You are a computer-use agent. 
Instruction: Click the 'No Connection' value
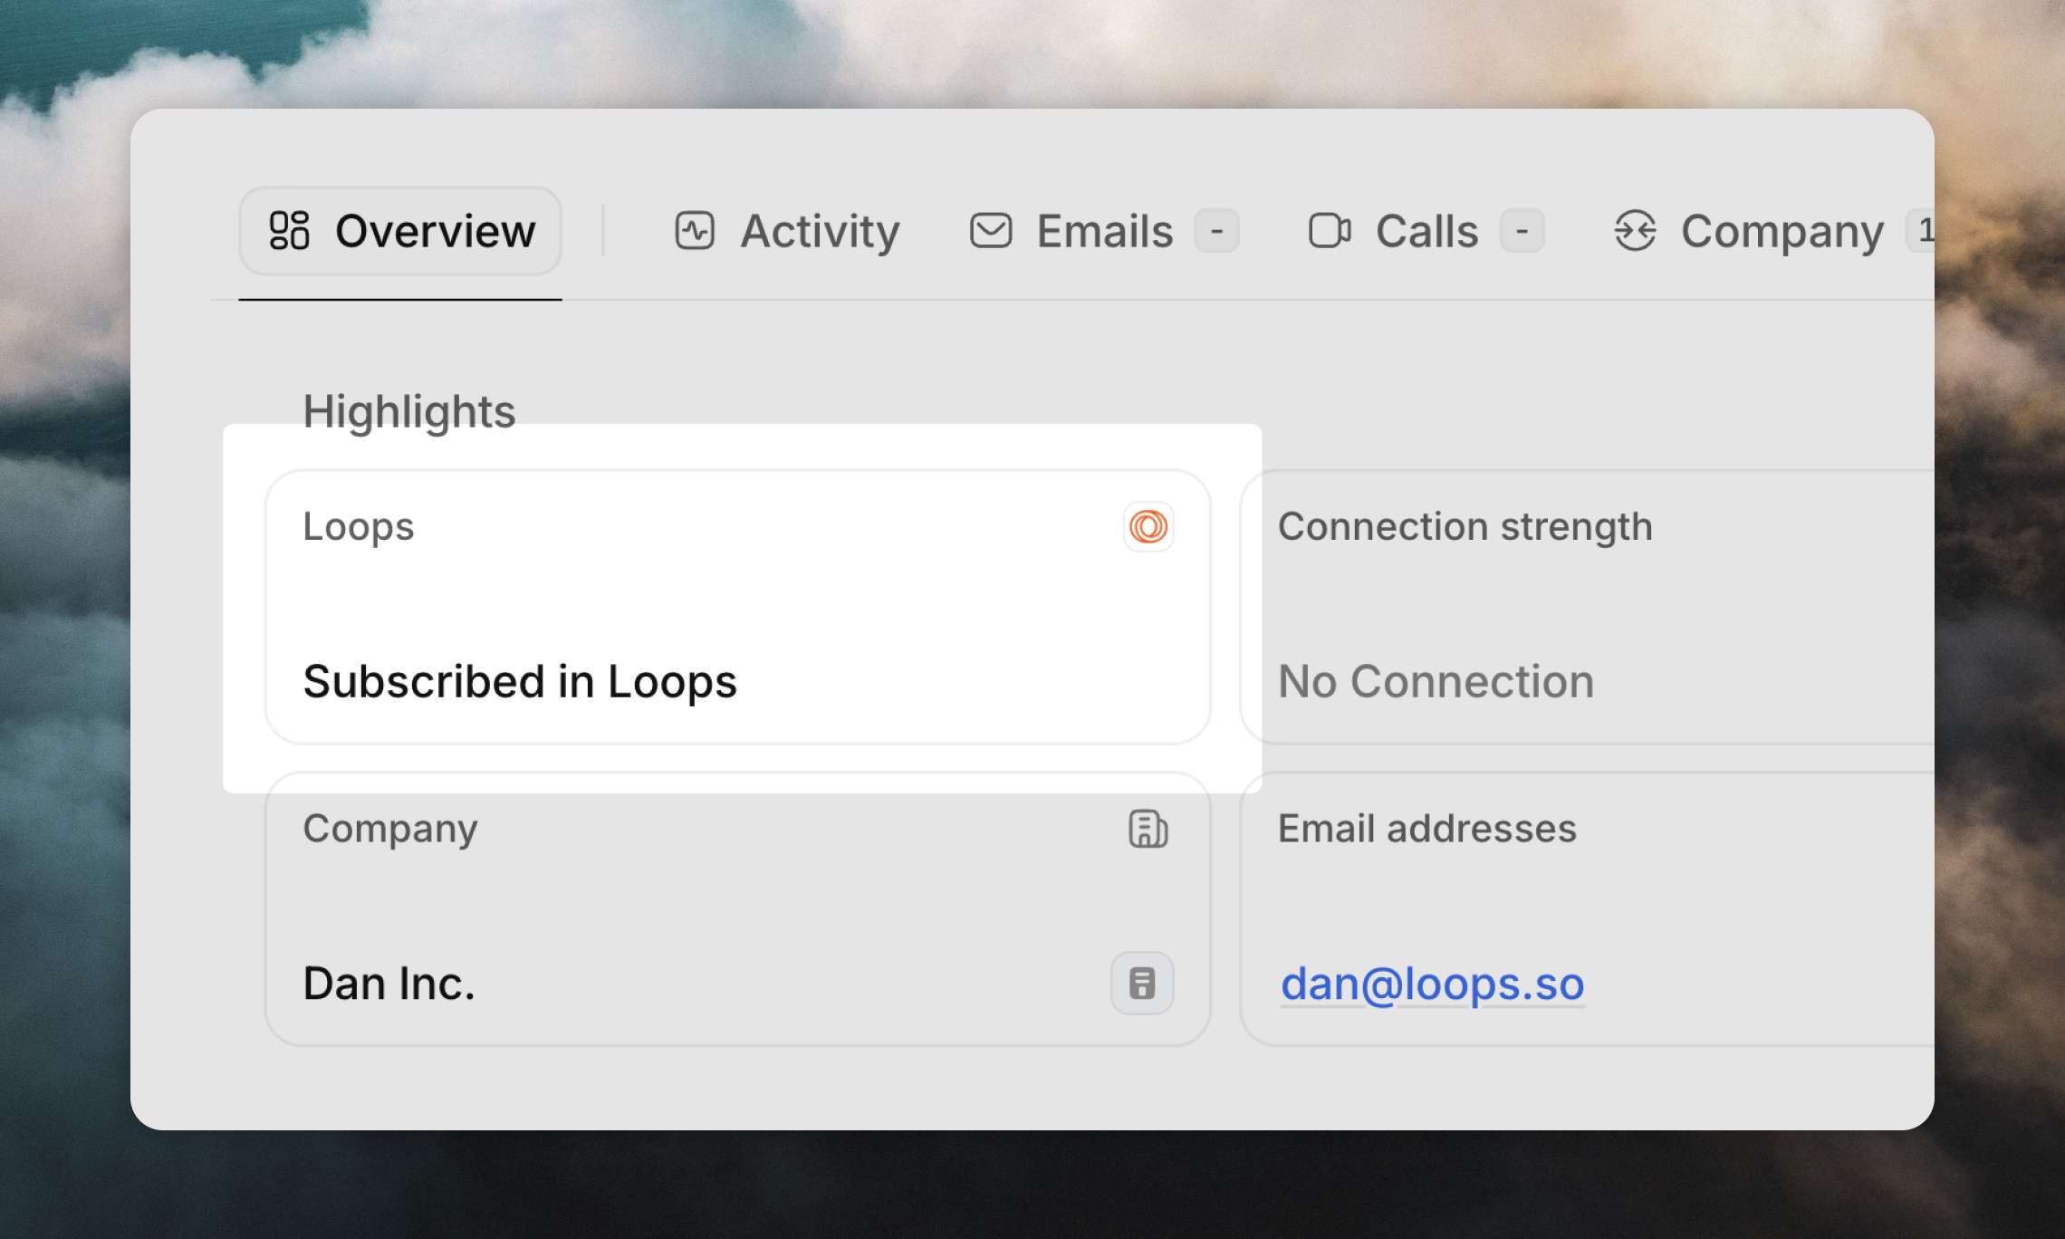click(1436, 681)
